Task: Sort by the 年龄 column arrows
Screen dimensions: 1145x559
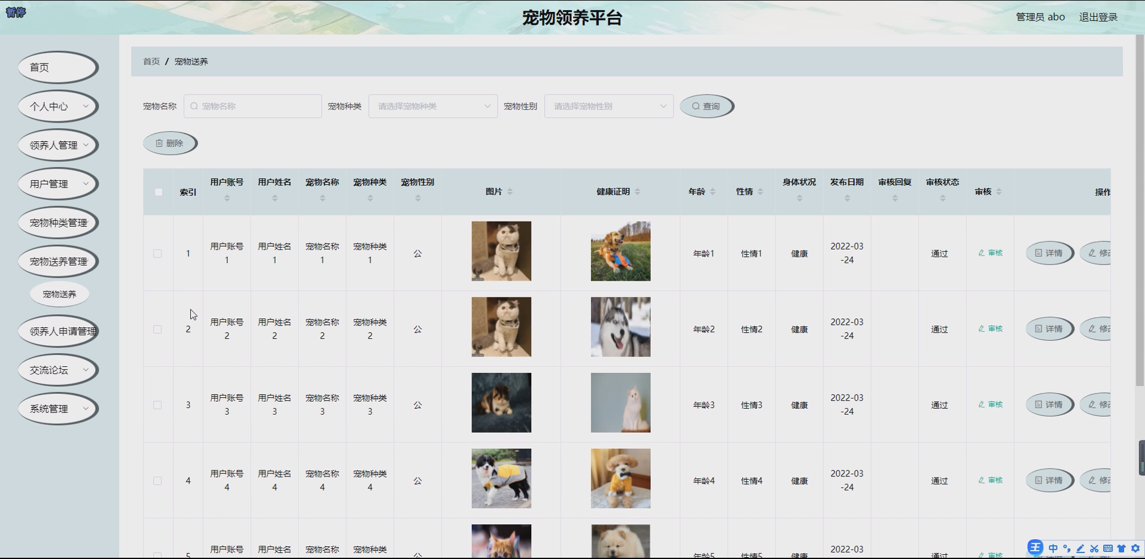Action: point(712,192)
